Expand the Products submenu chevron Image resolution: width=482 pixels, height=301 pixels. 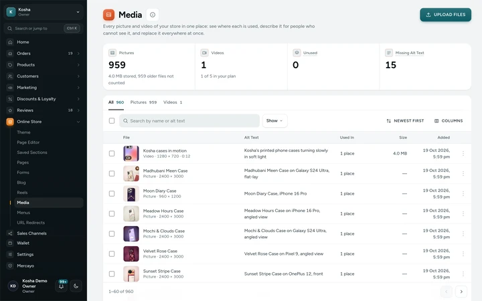click(x=78, y=65)
